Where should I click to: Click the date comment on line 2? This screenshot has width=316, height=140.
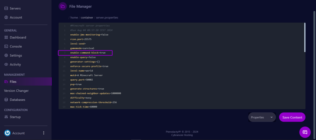[x=91, y=30]
